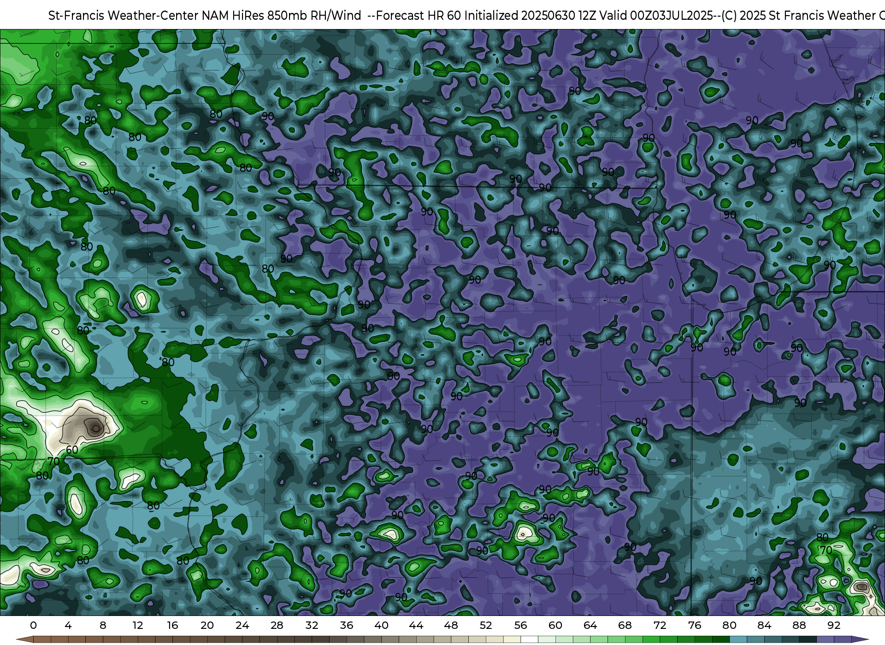Click the "60" contour label on the map
Viewport: 885px width, 645px height.
(72, 450)
